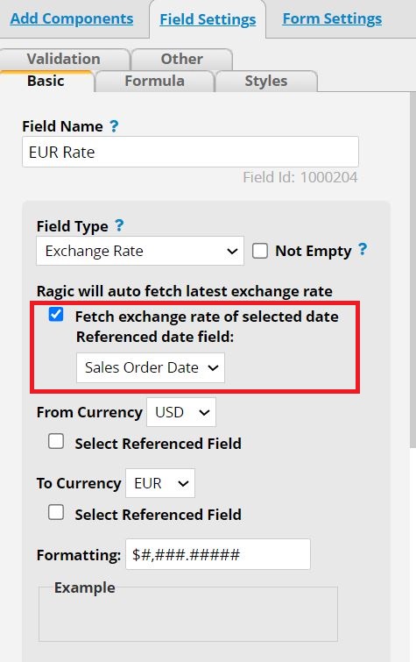Enable the Not Empty checkbox
Screen dimensions: 416x662
(x=260, y=251)
